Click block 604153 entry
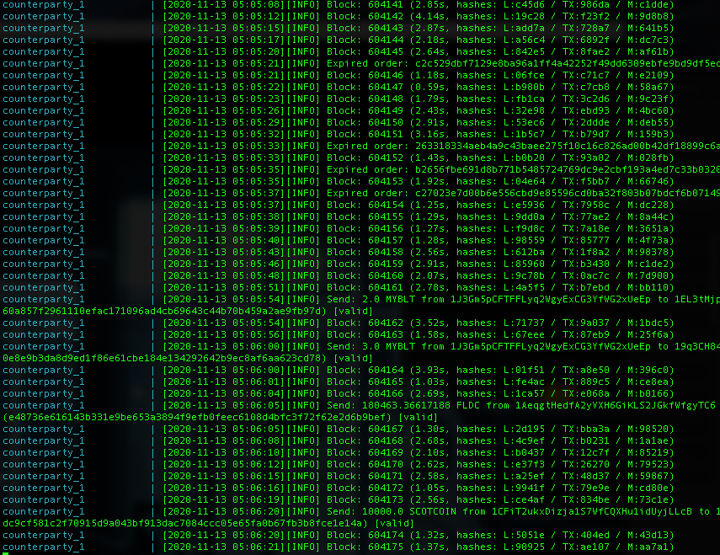 coord(339,181)
